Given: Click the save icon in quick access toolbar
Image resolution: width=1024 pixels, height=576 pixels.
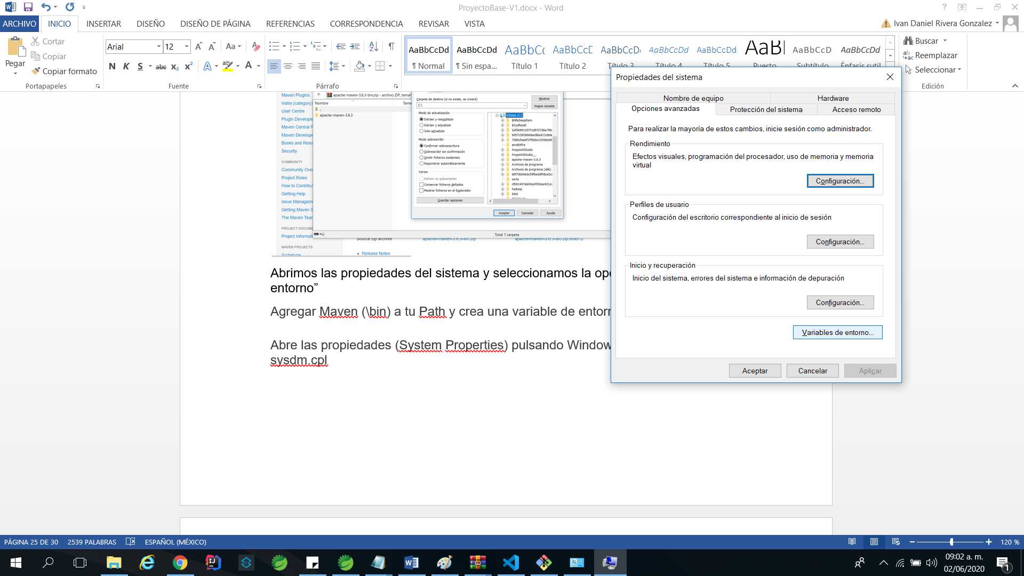Looking at the screenshot, I should pos(28,7).
